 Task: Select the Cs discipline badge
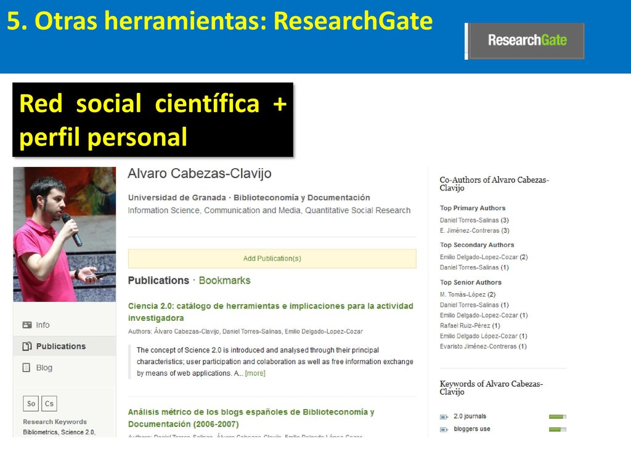pos(49,403)
